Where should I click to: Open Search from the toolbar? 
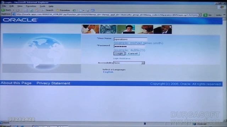point(47,10)
